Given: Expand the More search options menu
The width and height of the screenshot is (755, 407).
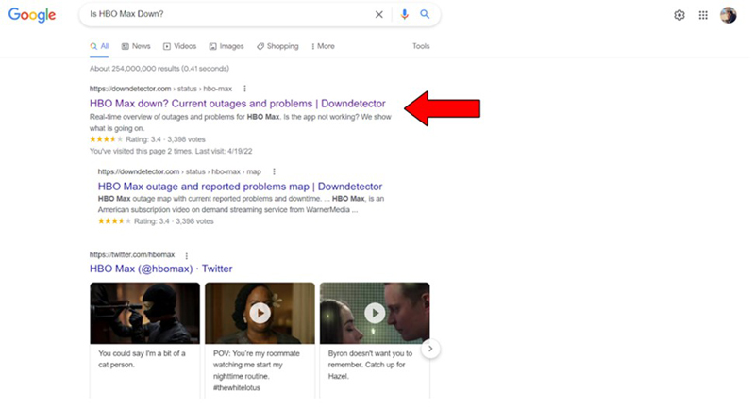Looking at the screenshot, I should click(323, 46).
